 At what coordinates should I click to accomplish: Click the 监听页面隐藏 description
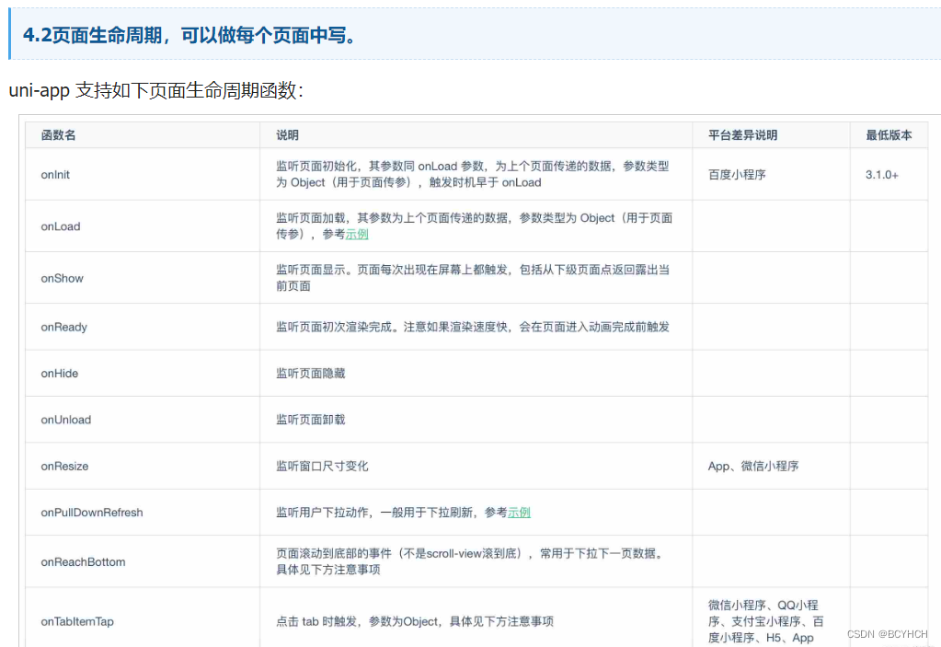point(311,374)
